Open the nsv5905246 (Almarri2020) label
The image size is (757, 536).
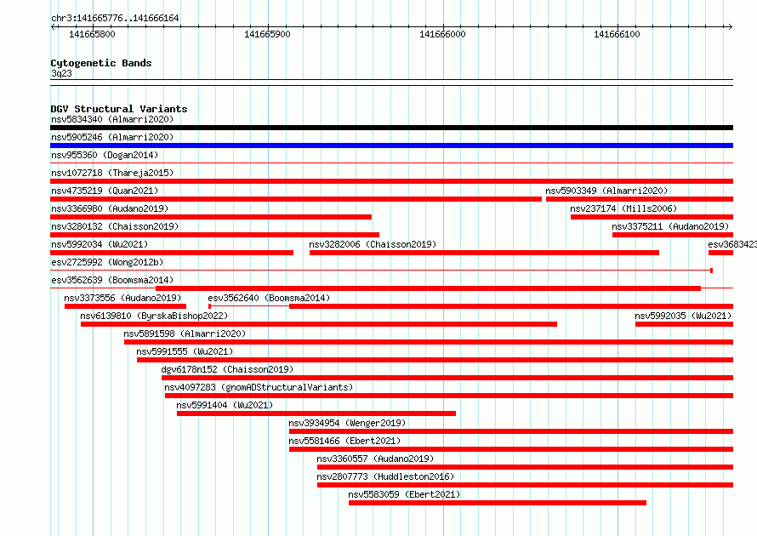112,137
